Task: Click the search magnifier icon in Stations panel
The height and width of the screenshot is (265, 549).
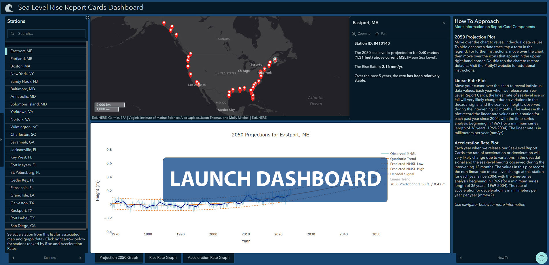Action: 13,33
